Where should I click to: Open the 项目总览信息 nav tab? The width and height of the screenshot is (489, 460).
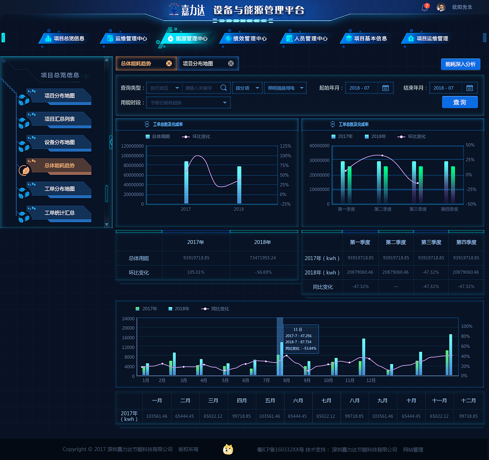(x=64, y=38)
